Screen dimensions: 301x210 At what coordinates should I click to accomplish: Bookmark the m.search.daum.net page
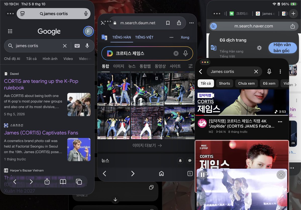click(168, 23)
